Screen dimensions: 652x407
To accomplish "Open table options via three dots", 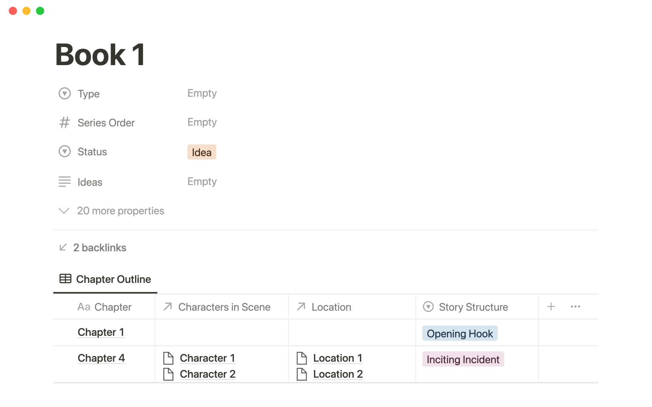I will click(575, 307).
